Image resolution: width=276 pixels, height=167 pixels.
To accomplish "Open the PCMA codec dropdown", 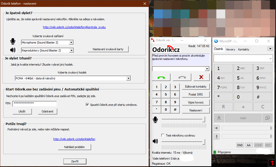I will coord(128,78).
